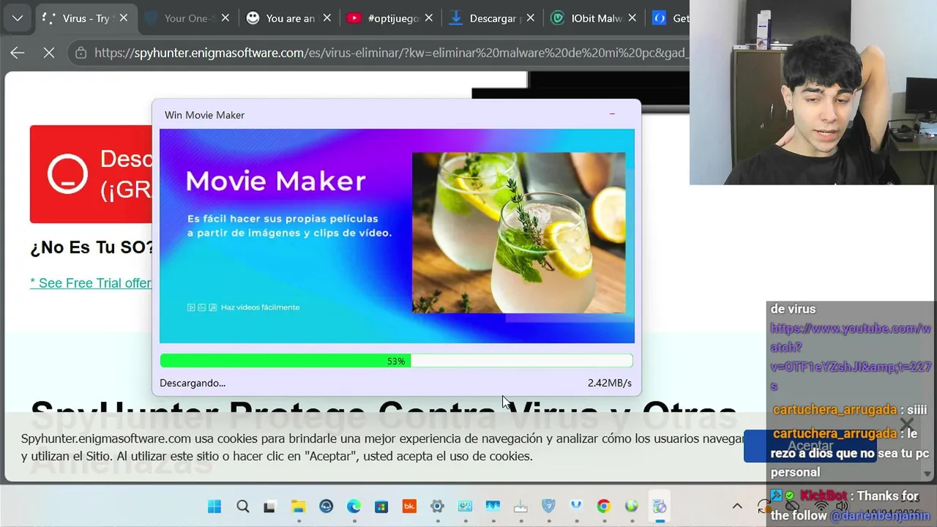This screenshot has width=937, height=527.
Task: Open the Windows Start menu
Action: [x=214, y=507]
